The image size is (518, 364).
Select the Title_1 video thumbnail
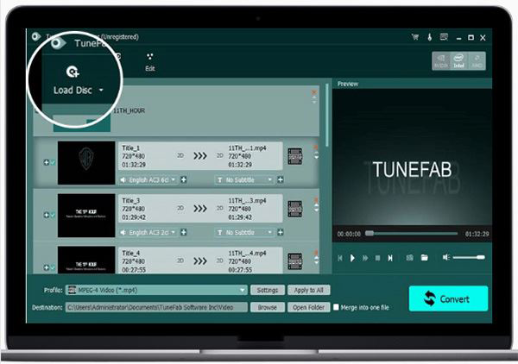86,163
